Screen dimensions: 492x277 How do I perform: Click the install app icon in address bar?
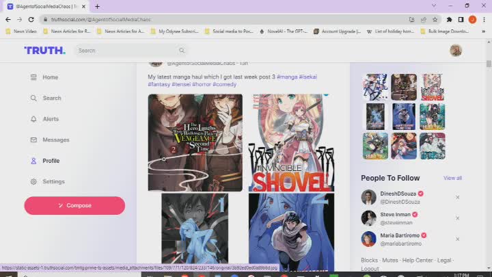coord(411,19)
